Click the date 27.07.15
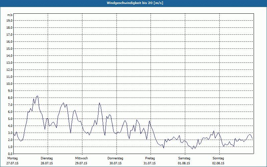 [x=12, y=163]
